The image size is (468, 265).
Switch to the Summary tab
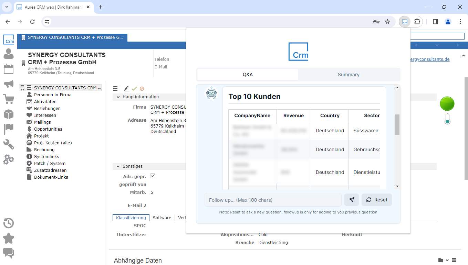[x=349, y=75]
